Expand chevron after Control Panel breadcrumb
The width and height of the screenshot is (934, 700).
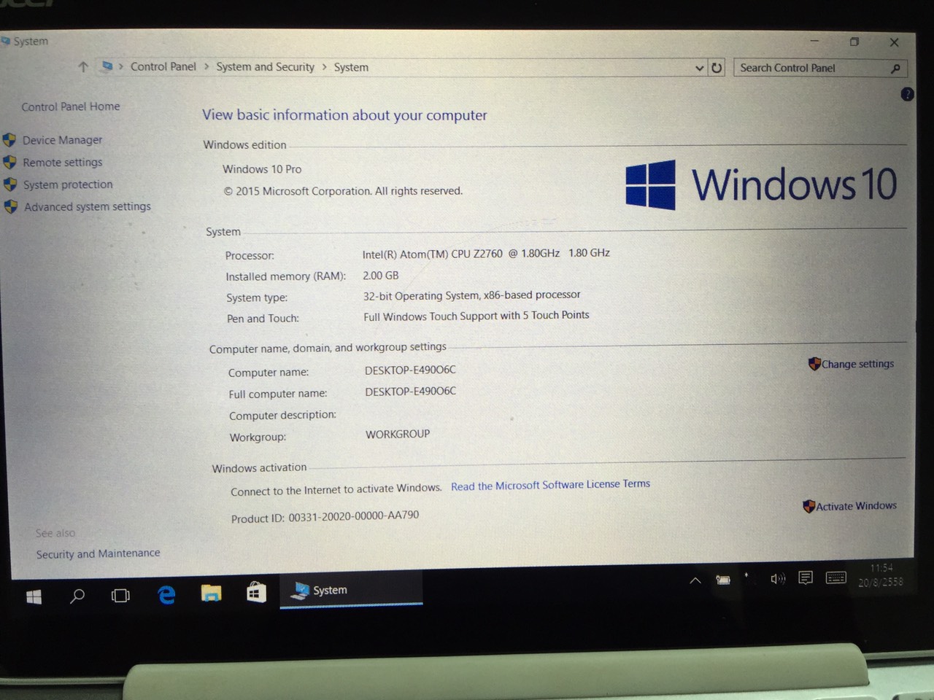coord(207,67)
